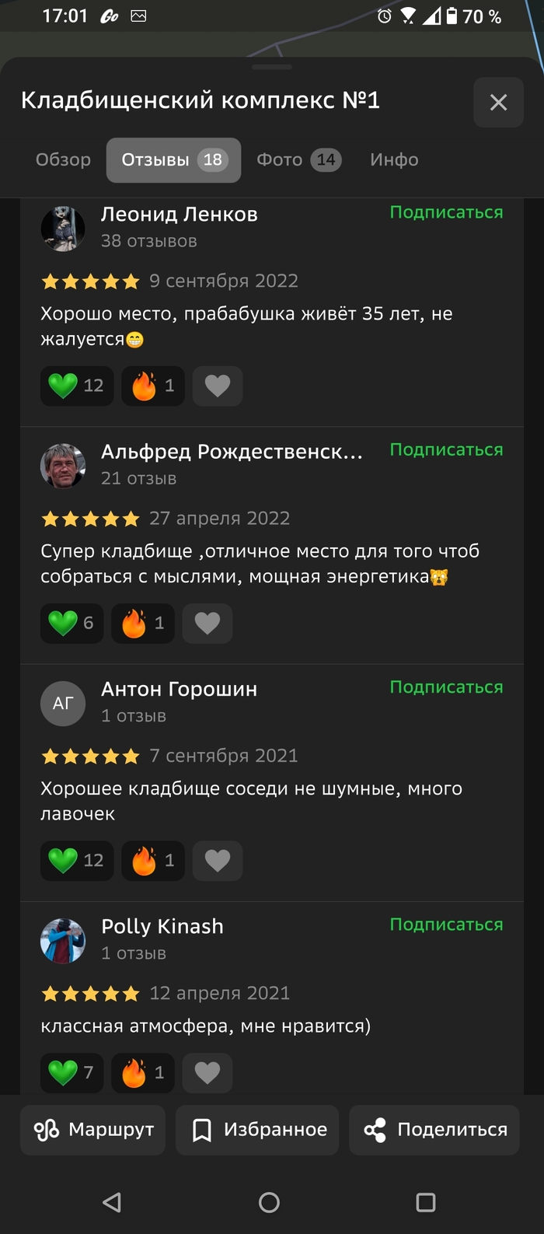
Task: Tap gray heart on Polly Kinash's review
Action: click(x=207, y=1073)
